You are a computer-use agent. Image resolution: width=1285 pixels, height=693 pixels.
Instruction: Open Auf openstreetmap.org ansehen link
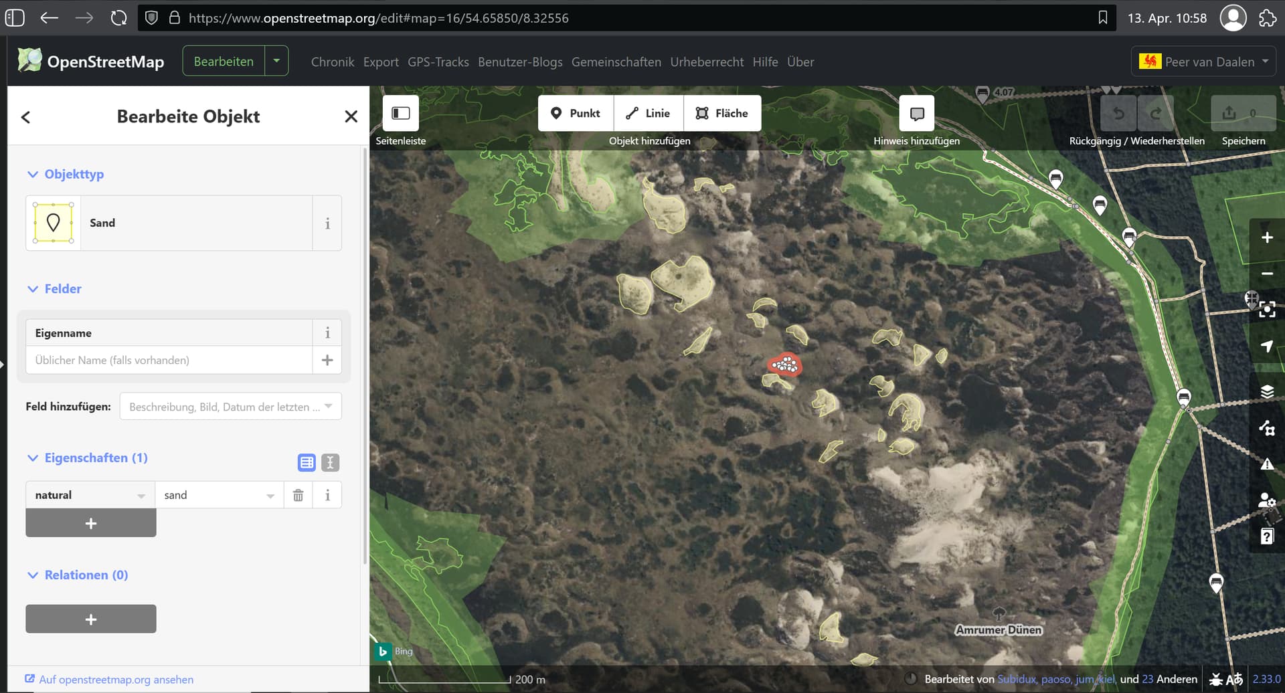[109, 680]
